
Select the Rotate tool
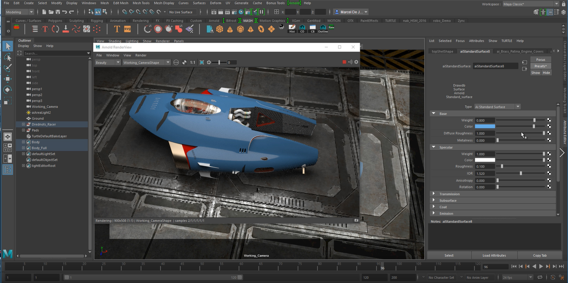pos(8,90)
